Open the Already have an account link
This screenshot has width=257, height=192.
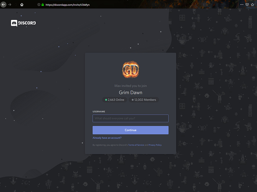click(x=107, y=138)
